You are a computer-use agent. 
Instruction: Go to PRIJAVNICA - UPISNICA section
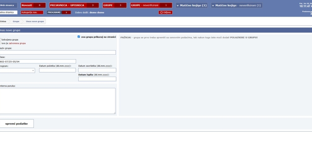[x=74, y=5]
